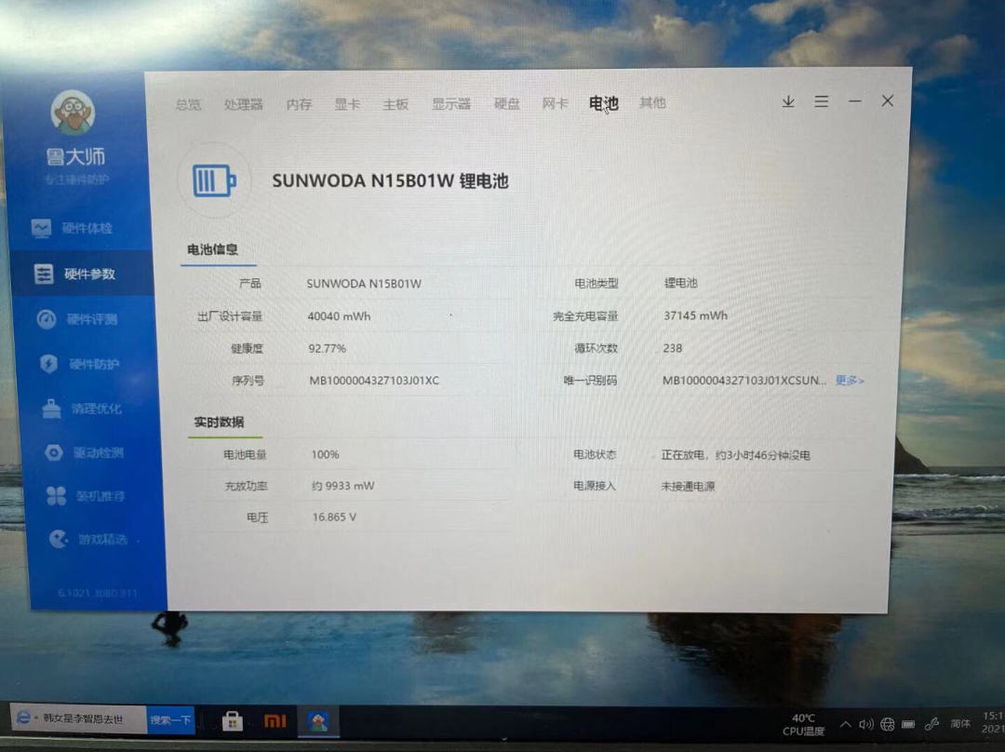The image size is (1005, 752).
Task: Switch to the 总览 tab
Action: point(188,104)
